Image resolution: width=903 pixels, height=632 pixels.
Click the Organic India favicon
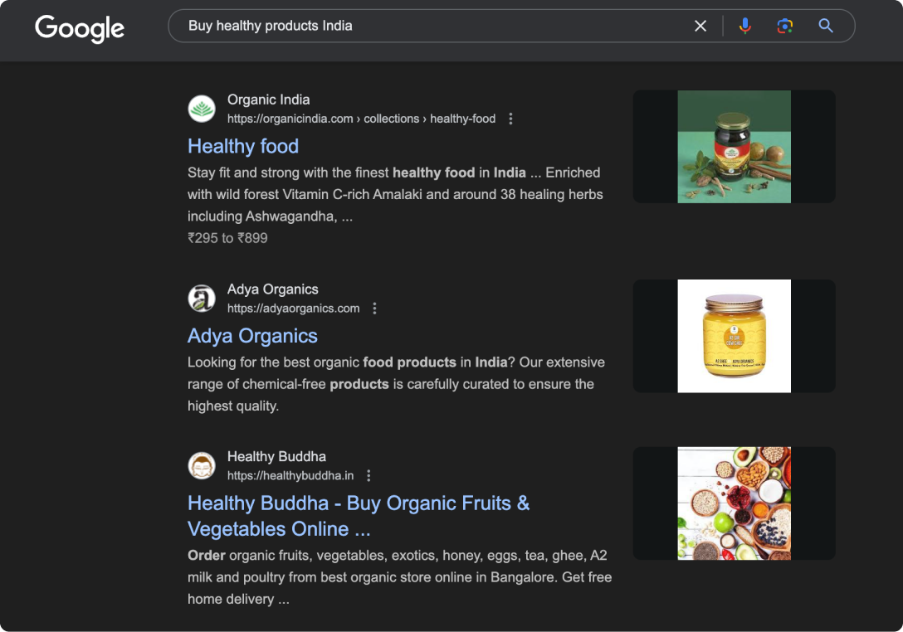[202, 109]
